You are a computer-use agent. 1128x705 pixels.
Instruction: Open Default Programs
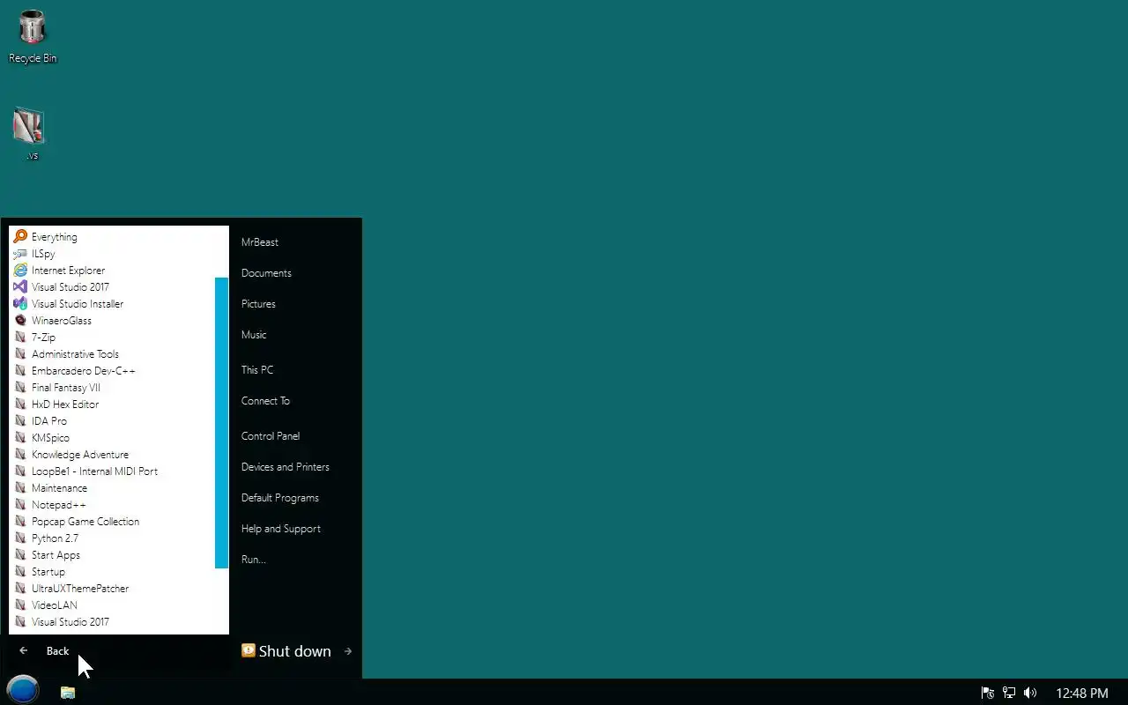coord(280,497)
